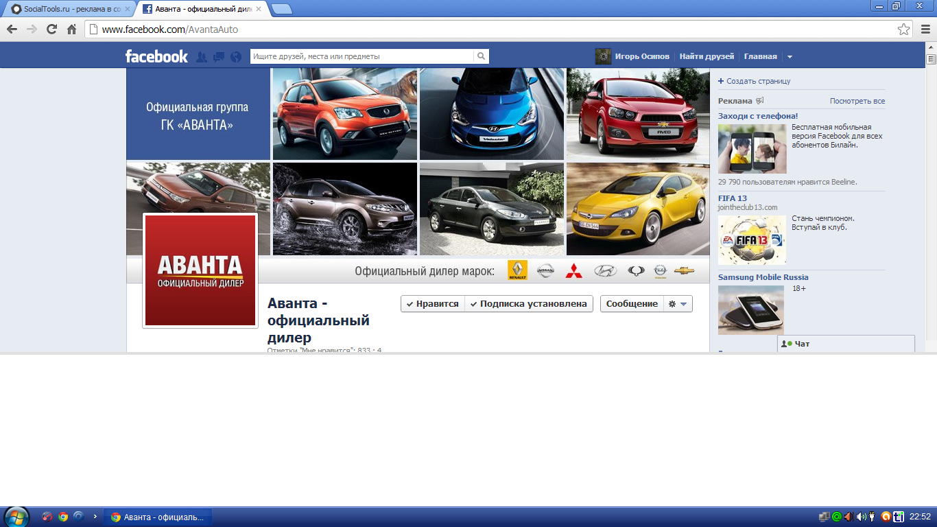
Task: Click the taskbar clock 22:52
Action: tap(920, 517)
